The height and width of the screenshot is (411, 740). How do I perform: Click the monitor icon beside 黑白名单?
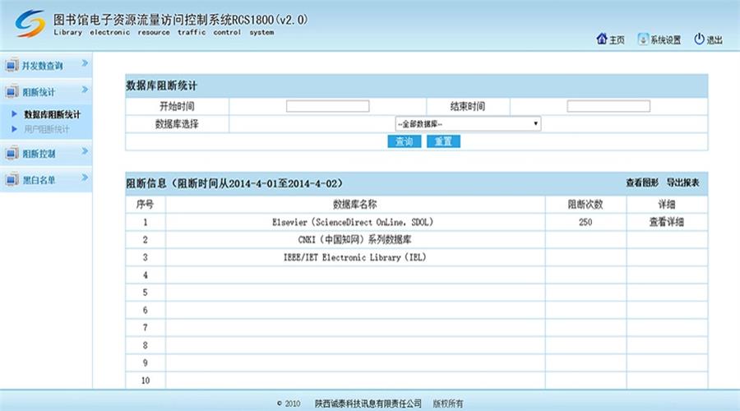point(12,179)
